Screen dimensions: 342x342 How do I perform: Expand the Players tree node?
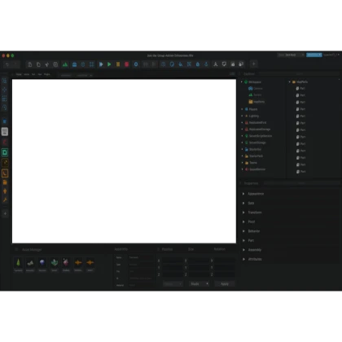pos(242,109)
